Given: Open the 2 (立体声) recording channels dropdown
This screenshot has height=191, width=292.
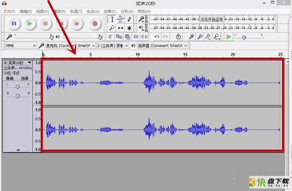Looking at the screenshot, I should point(112,45).
